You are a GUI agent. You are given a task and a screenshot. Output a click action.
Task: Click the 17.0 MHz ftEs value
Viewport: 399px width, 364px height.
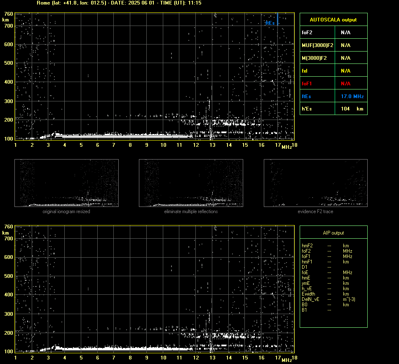point(352,96)
